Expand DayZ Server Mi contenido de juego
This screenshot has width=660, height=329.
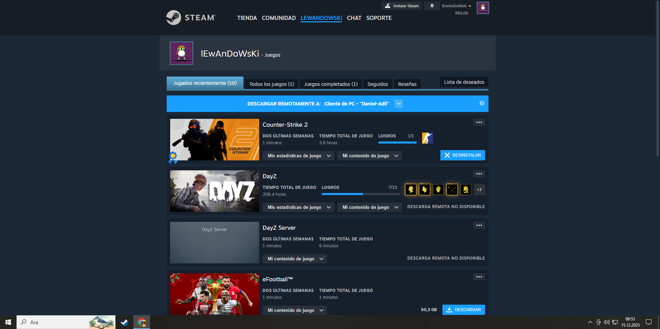click(x=295, y=259)
